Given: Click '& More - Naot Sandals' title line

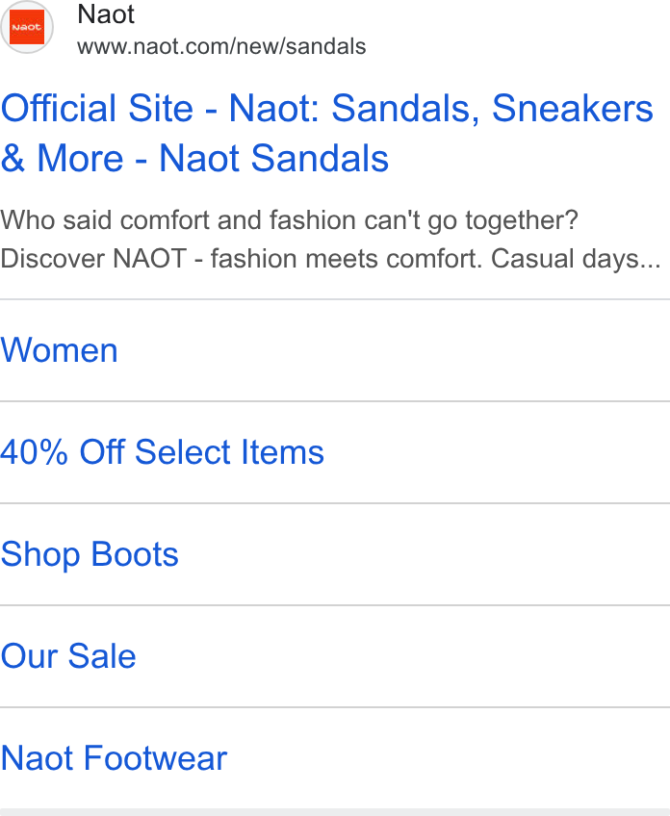Looking at the screenshot, I should point(194,158).
